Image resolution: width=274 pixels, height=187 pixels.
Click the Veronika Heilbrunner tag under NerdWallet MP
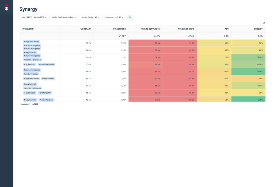[32, 88]
